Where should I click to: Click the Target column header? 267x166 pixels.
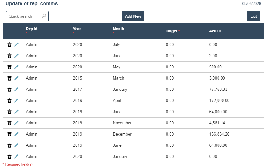click(x=171, y=31)
